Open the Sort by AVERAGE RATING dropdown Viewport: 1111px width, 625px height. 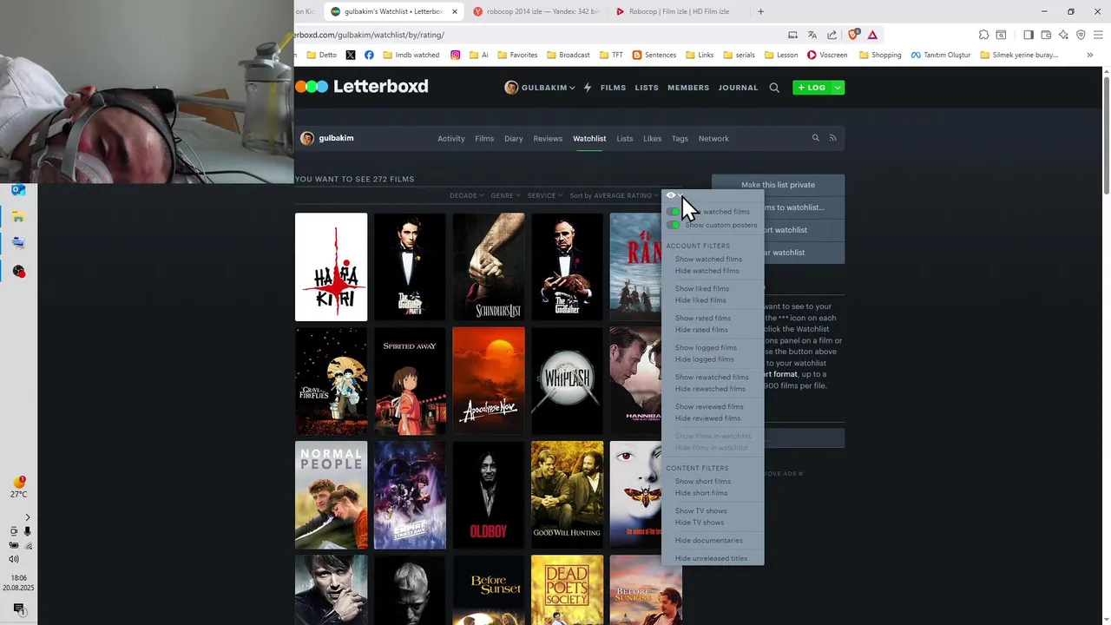[614, 195]
